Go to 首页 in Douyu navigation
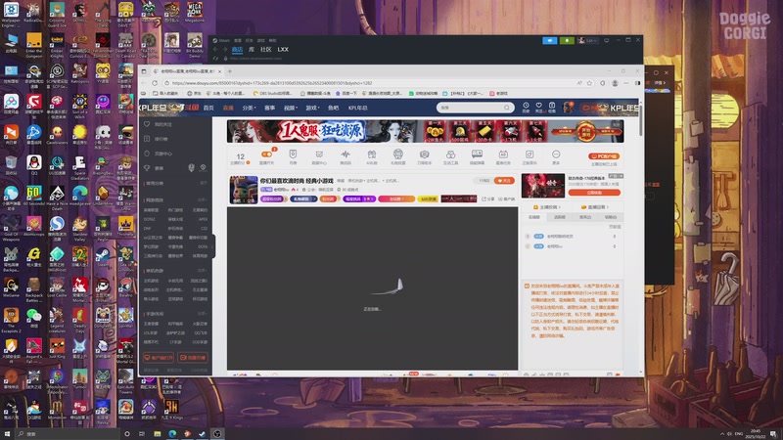This screenshot has height=440, width=783. 208,108
